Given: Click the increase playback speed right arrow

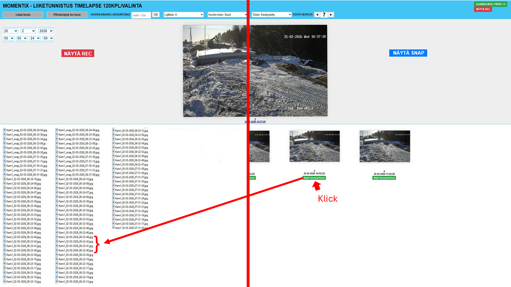Looking at the screenshot, I should (331, 15).
